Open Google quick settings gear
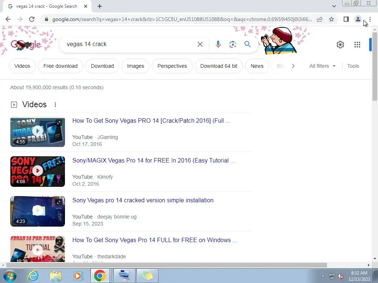Screen dimensions: 378x283 tap(340, 45)
